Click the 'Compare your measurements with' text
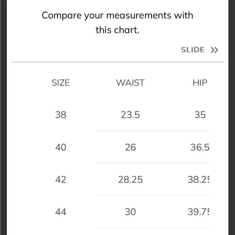This screenshot has width=235, height=235. click(117, 15)
